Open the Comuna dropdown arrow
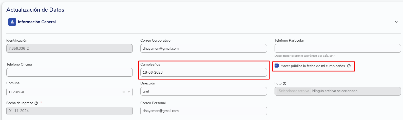Screen dimensions: 403x120 click(x=129, y=92)
